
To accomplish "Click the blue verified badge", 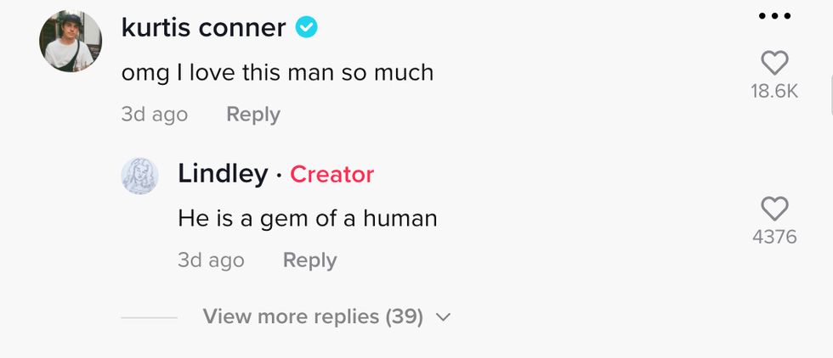I will coord(306,28).
